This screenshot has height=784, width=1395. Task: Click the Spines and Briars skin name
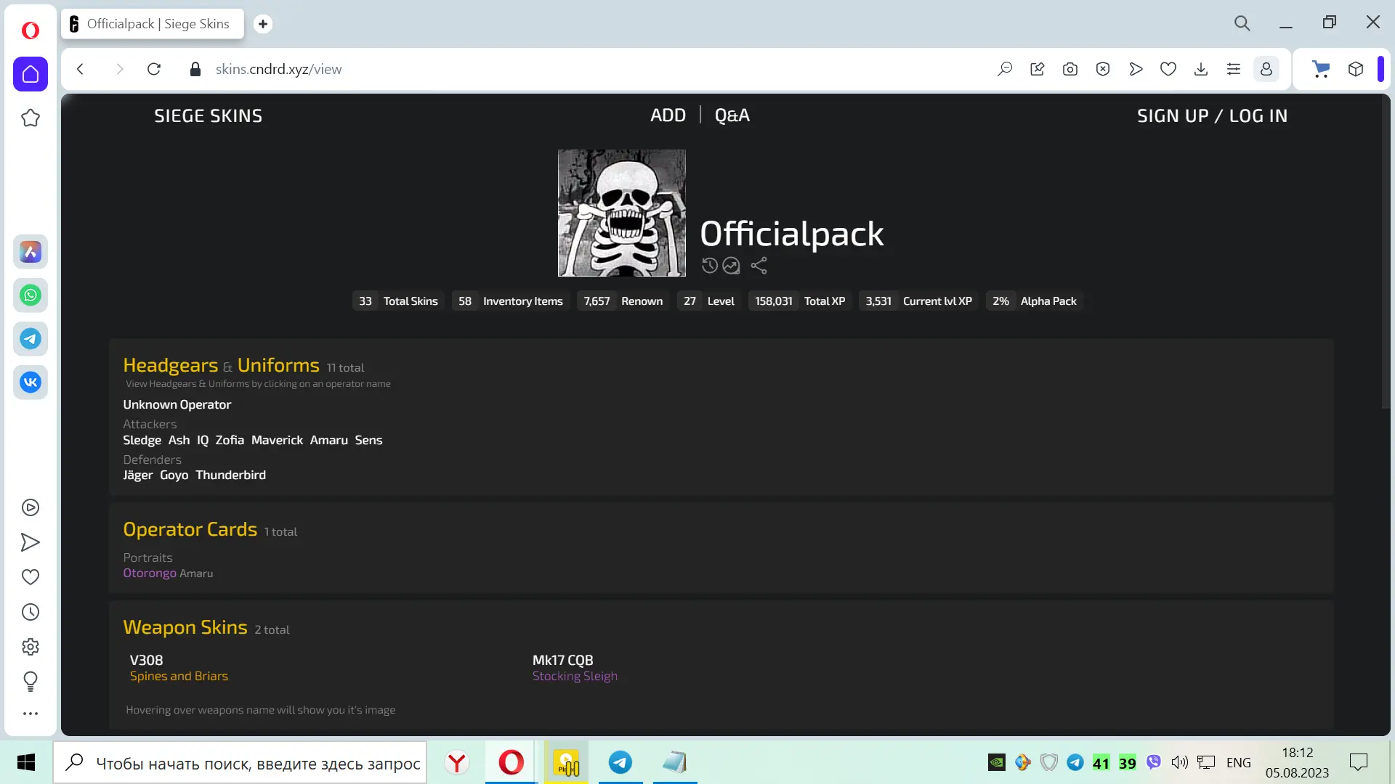[x=179, y=676]
